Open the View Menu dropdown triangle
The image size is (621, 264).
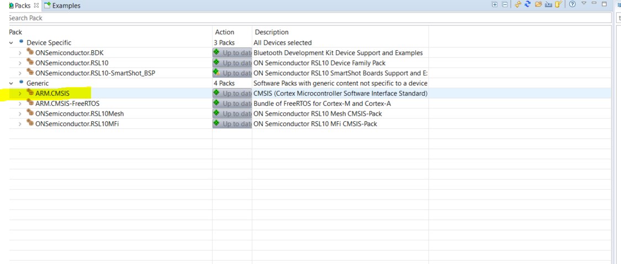(x=583, y=4)
